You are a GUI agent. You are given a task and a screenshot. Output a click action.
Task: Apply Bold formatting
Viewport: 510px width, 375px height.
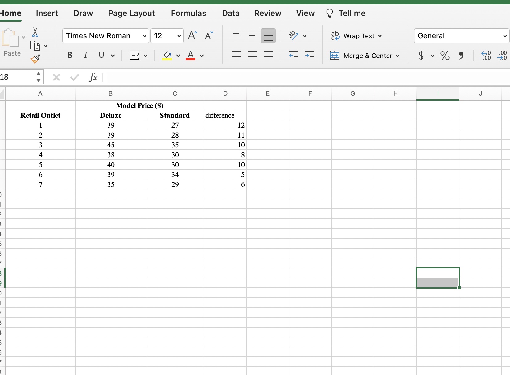point(69,56)
